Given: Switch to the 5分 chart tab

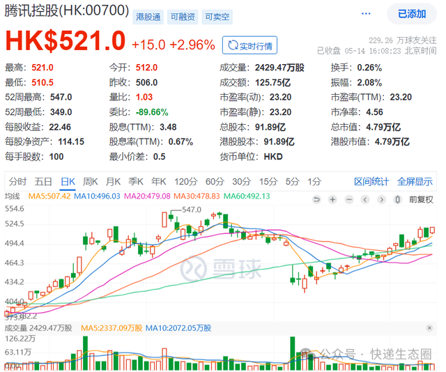Looking at the screenshot, I should (x=292, y=181).
